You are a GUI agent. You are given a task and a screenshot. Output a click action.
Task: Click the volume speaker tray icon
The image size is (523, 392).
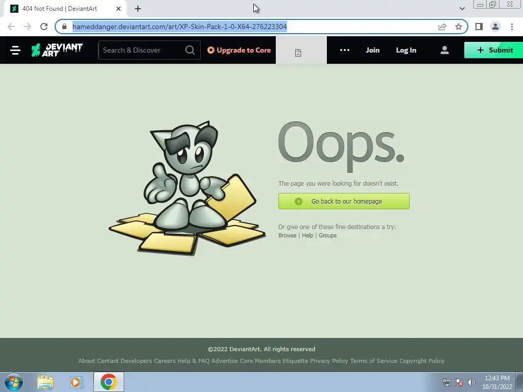tap(471, 382)
